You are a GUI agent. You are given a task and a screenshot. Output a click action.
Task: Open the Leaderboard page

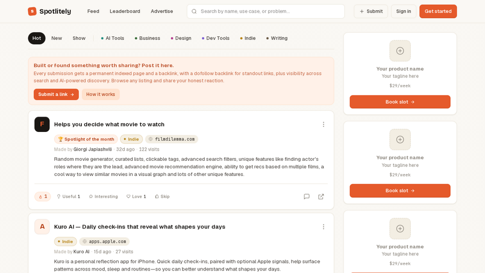click(125, 12)
